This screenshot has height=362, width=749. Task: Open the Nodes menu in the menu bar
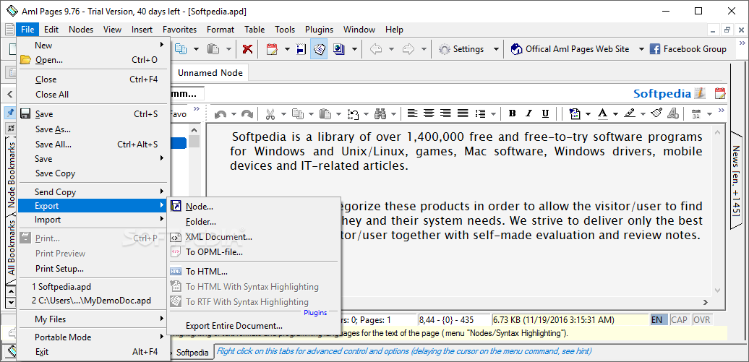(x=81, y=30)
